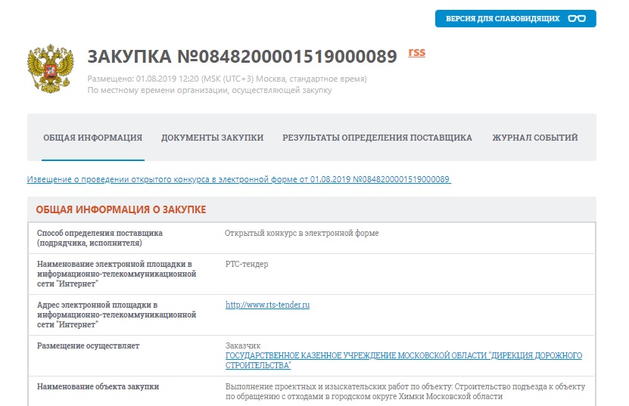Click the 'Общая информация о закупке' section header
The image size is (629, 406).
pyautogui.click(x=121, y=209)
